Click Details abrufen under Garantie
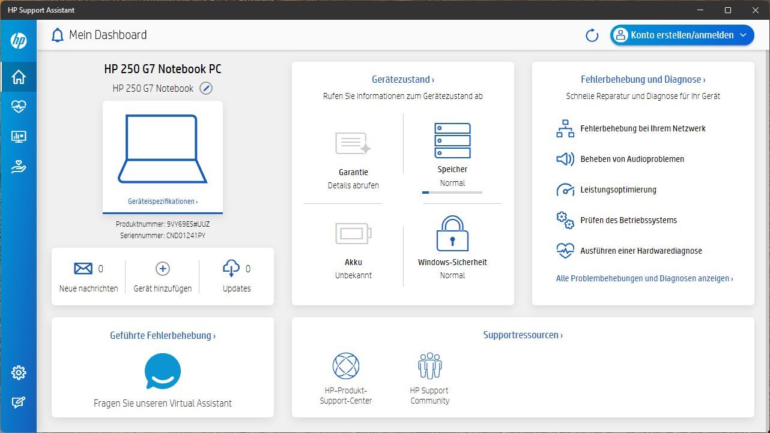The width and height of the screenshot is (770, 433). 353,185
